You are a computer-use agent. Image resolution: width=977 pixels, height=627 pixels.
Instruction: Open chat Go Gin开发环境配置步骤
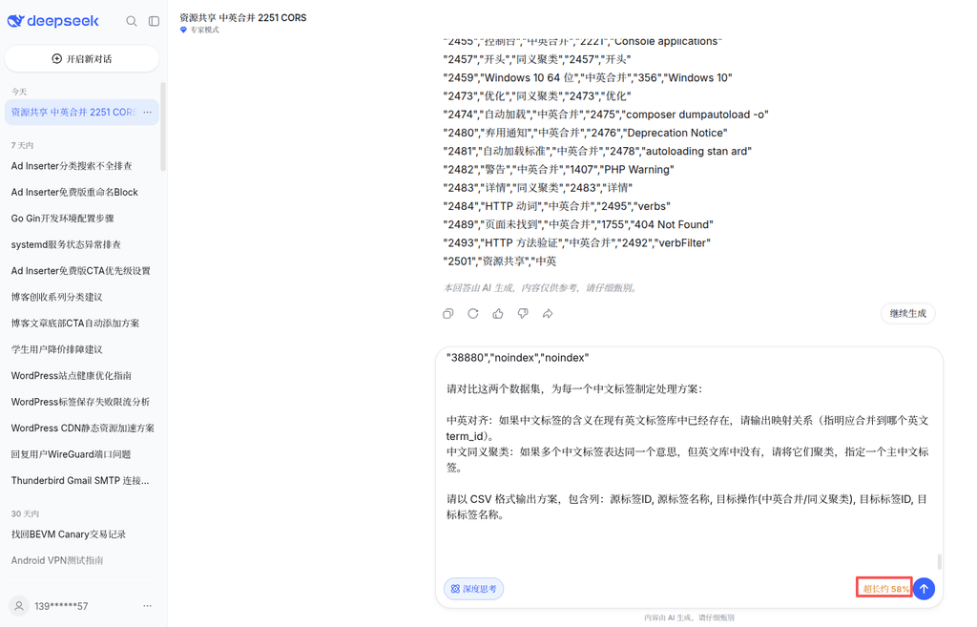(x=62, y=219)
